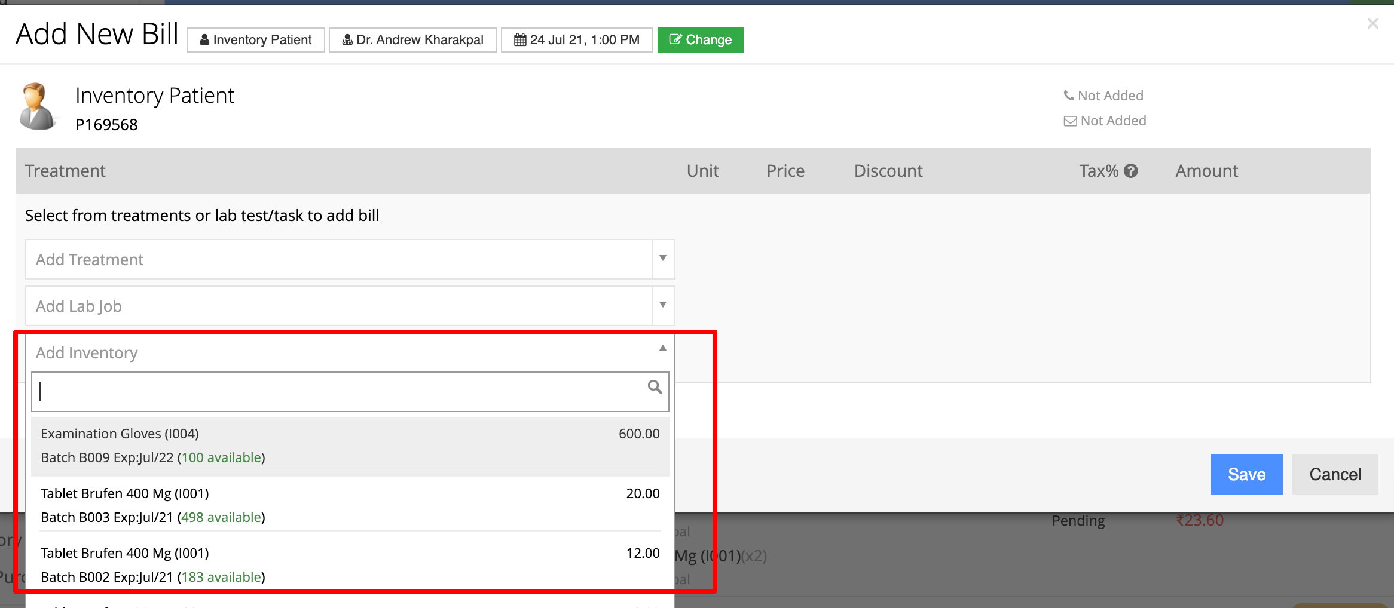
Task: Click the 24 Jul 21 date button
Action: [577, 40]
